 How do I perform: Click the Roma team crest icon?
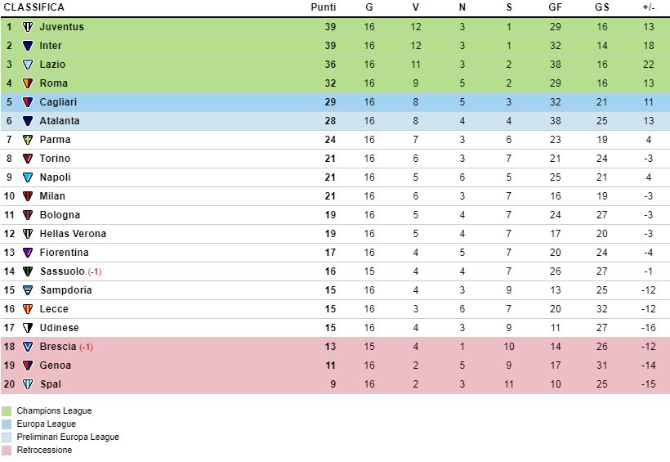(x=28, y=83)
